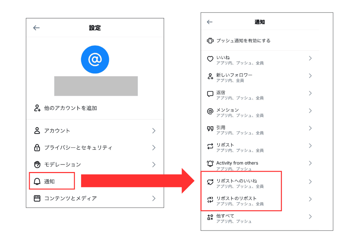Click the back arrow on the 設定 screen

pos(36,28)
